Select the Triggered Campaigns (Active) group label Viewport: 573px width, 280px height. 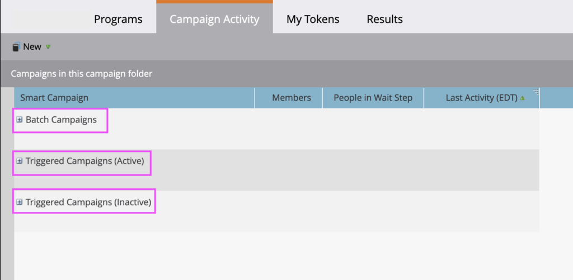[x=84, y=161]
